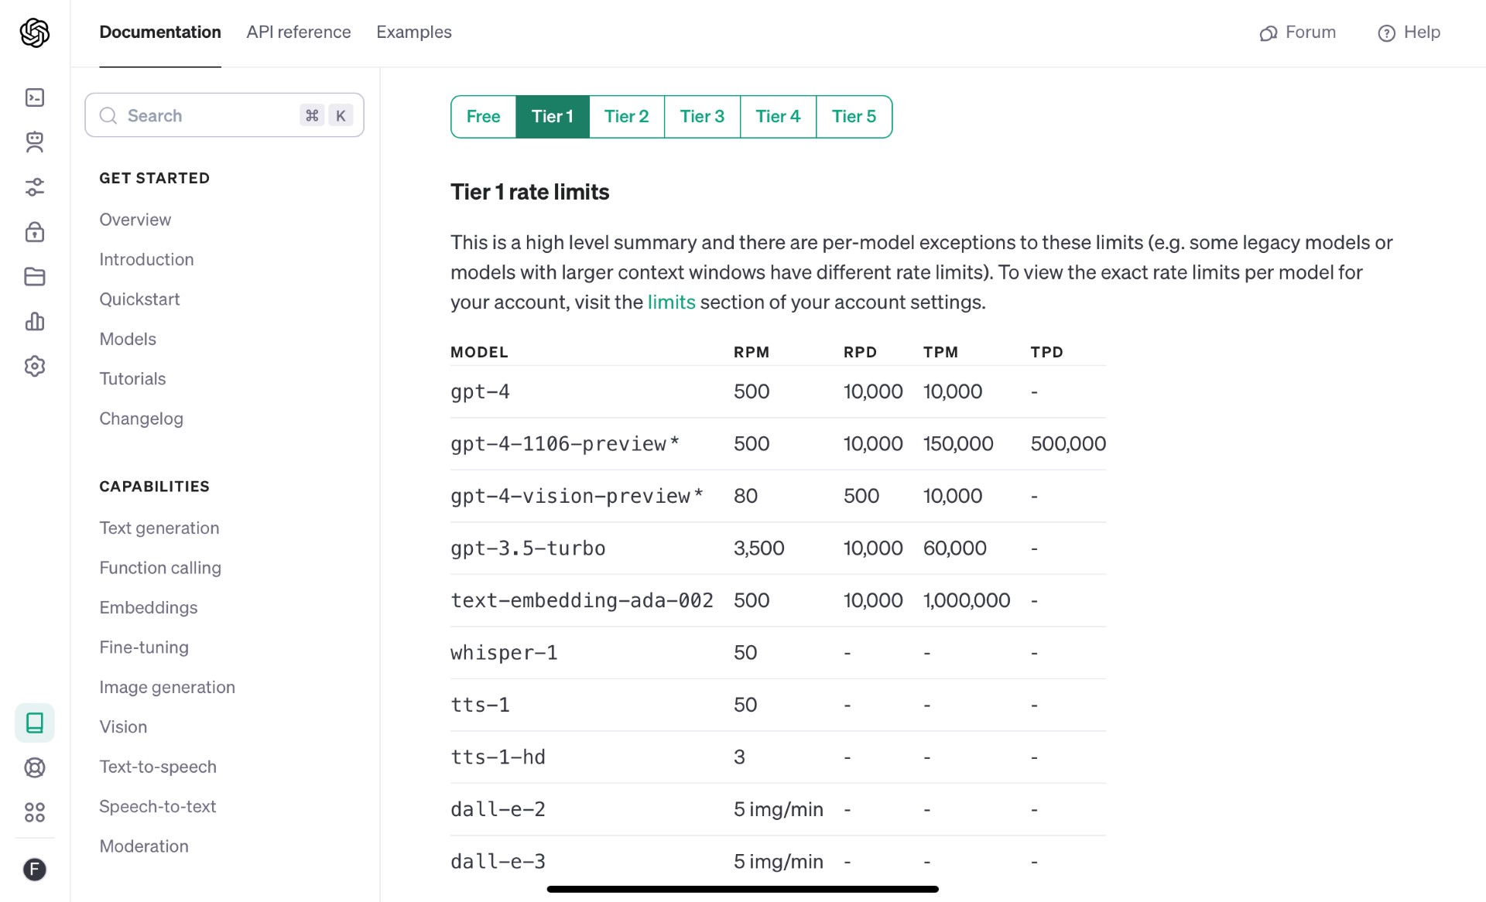This screenshot has width=1486, height=902.
Task: Click the gpt-3.5-turbo model cell
Action: pyautogui.click(x=528, y=548)
